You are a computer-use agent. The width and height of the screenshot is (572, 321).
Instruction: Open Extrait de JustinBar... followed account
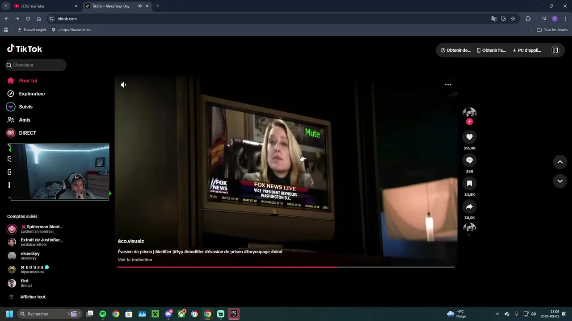(x=35, y=242)
